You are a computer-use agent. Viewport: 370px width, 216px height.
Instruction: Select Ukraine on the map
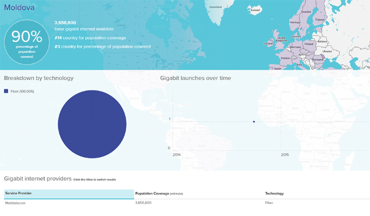click(x=327, y=51)
